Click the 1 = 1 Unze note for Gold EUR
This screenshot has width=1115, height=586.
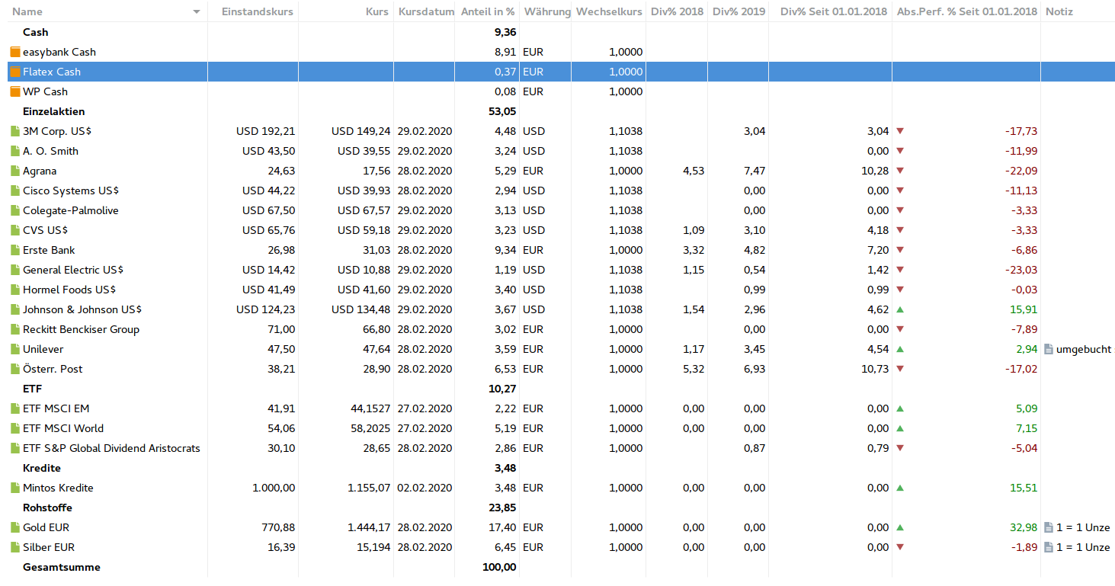(x=1083, y=527)
